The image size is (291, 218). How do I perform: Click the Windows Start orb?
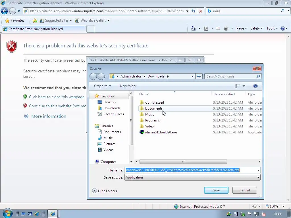tap(7, 213)
